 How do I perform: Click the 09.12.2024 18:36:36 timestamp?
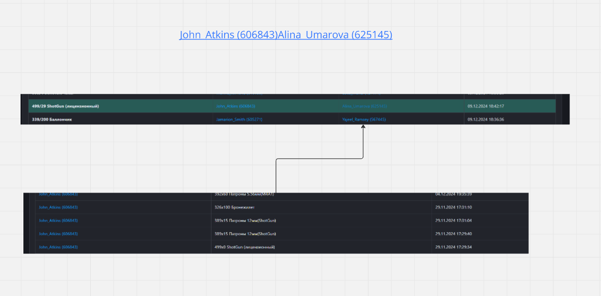(486, 120)
